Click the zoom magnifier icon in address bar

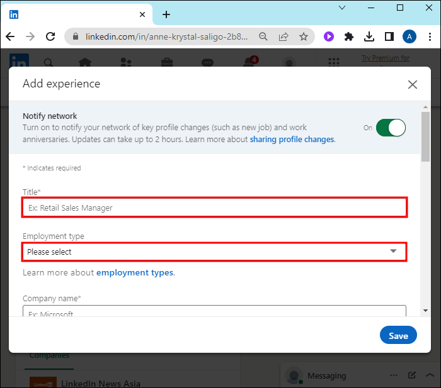click(263, 36)
